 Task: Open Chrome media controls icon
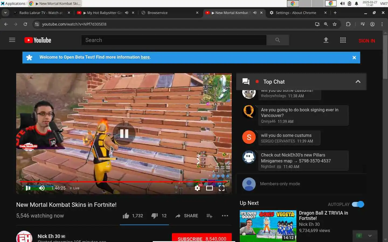click(x=363, y=24)
